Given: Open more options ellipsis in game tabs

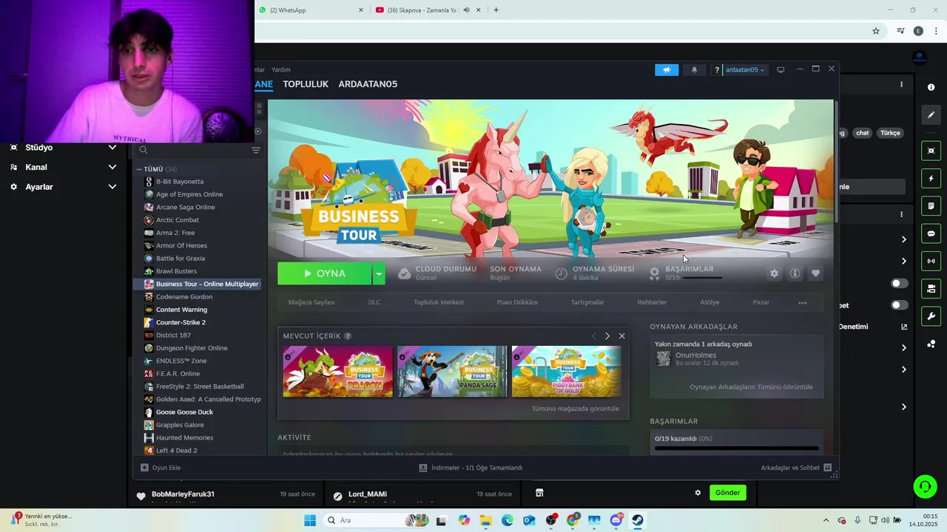Looking at the screenshot, I should pos(802,302).
